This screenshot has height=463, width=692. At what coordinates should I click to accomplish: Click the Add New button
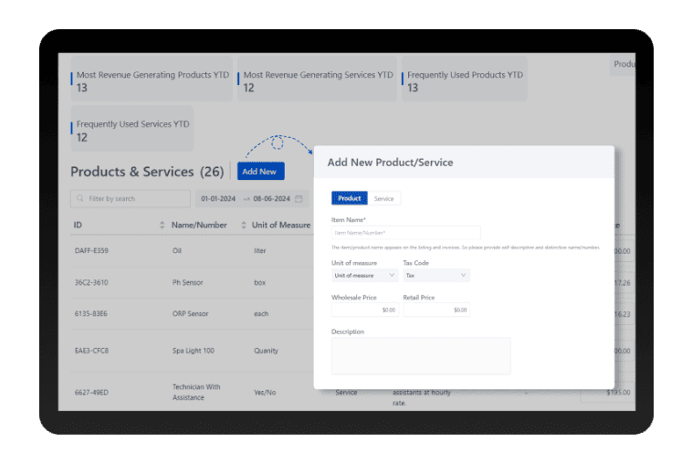pos(261,172)
